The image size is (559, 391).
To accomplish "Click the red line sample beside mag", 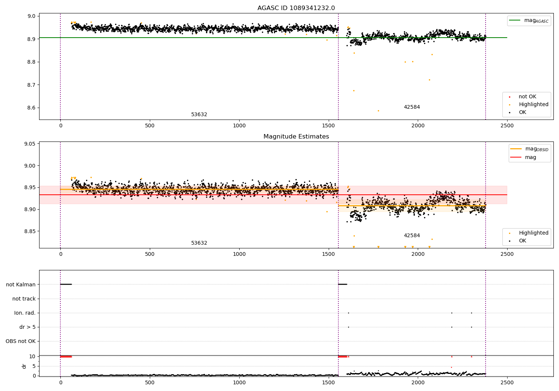I will tap(516, 158).
